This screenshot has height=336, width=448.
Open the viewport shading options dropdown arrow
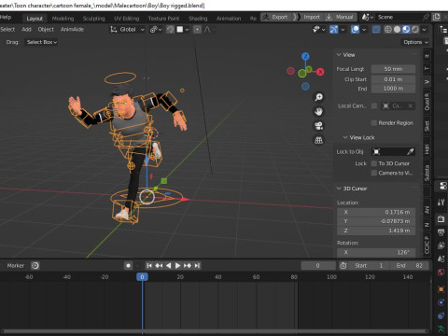[424, 30]
